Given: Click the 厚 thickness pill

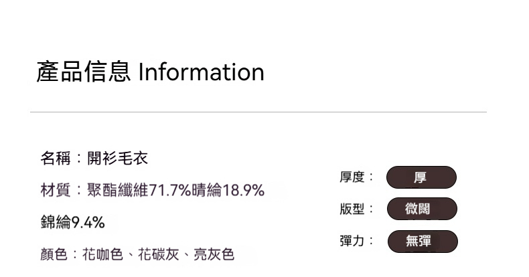Looking at the screenshot, I should coord(421,177).
